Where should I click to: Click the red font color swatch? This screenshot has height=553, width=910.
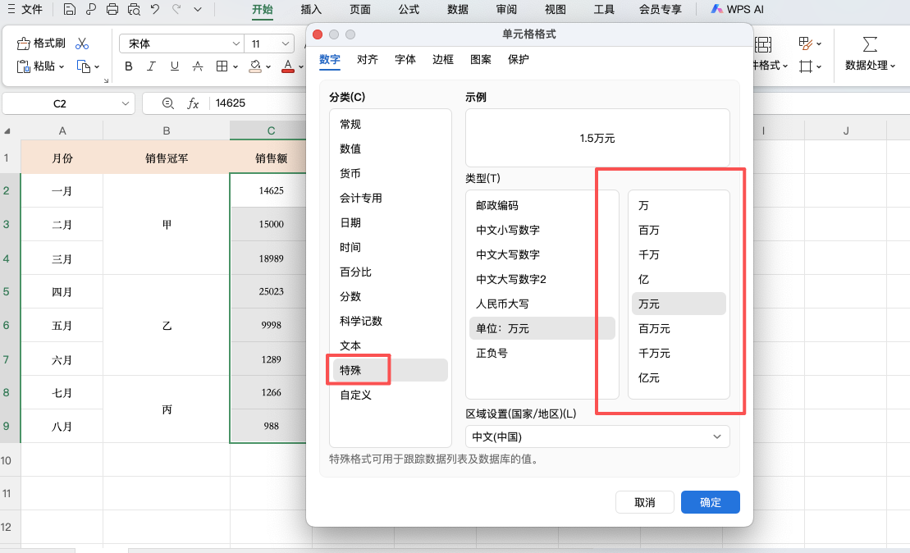[x=287, y=67]
